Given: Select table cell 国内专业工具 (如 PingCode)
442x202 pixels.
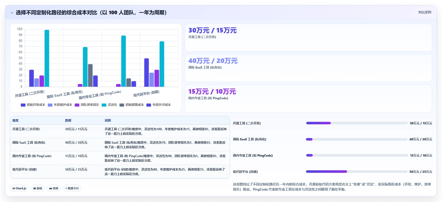Looking at the screenshot, I should [32, 156].
